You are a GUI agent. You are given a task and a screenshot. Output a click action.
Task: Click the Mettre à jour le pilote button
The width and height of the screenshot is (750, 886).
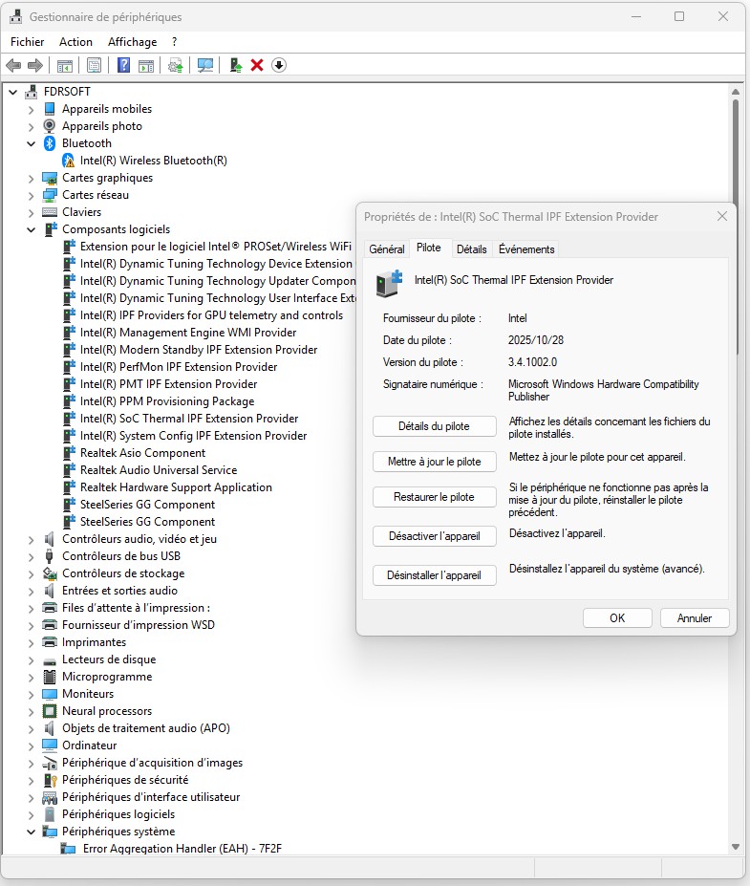tap(434, 462)
